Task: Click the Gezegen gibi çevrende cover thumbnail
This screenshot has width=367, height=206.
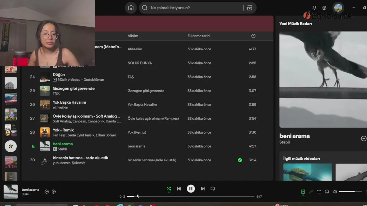Action: (x=45, y=91)
